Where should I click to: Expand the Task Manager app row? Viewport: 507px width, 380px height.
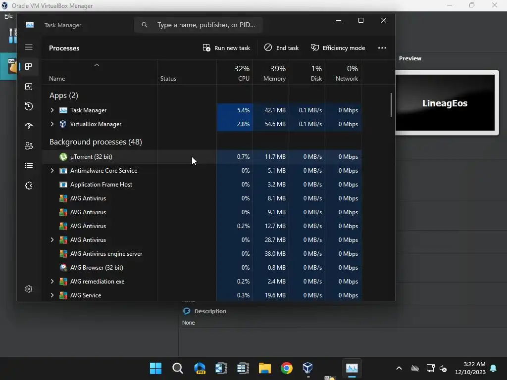52,110
